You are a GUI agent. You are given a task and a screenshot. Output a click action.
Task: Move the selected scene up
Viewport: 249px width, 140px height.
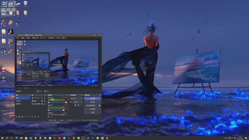point(26,117)
